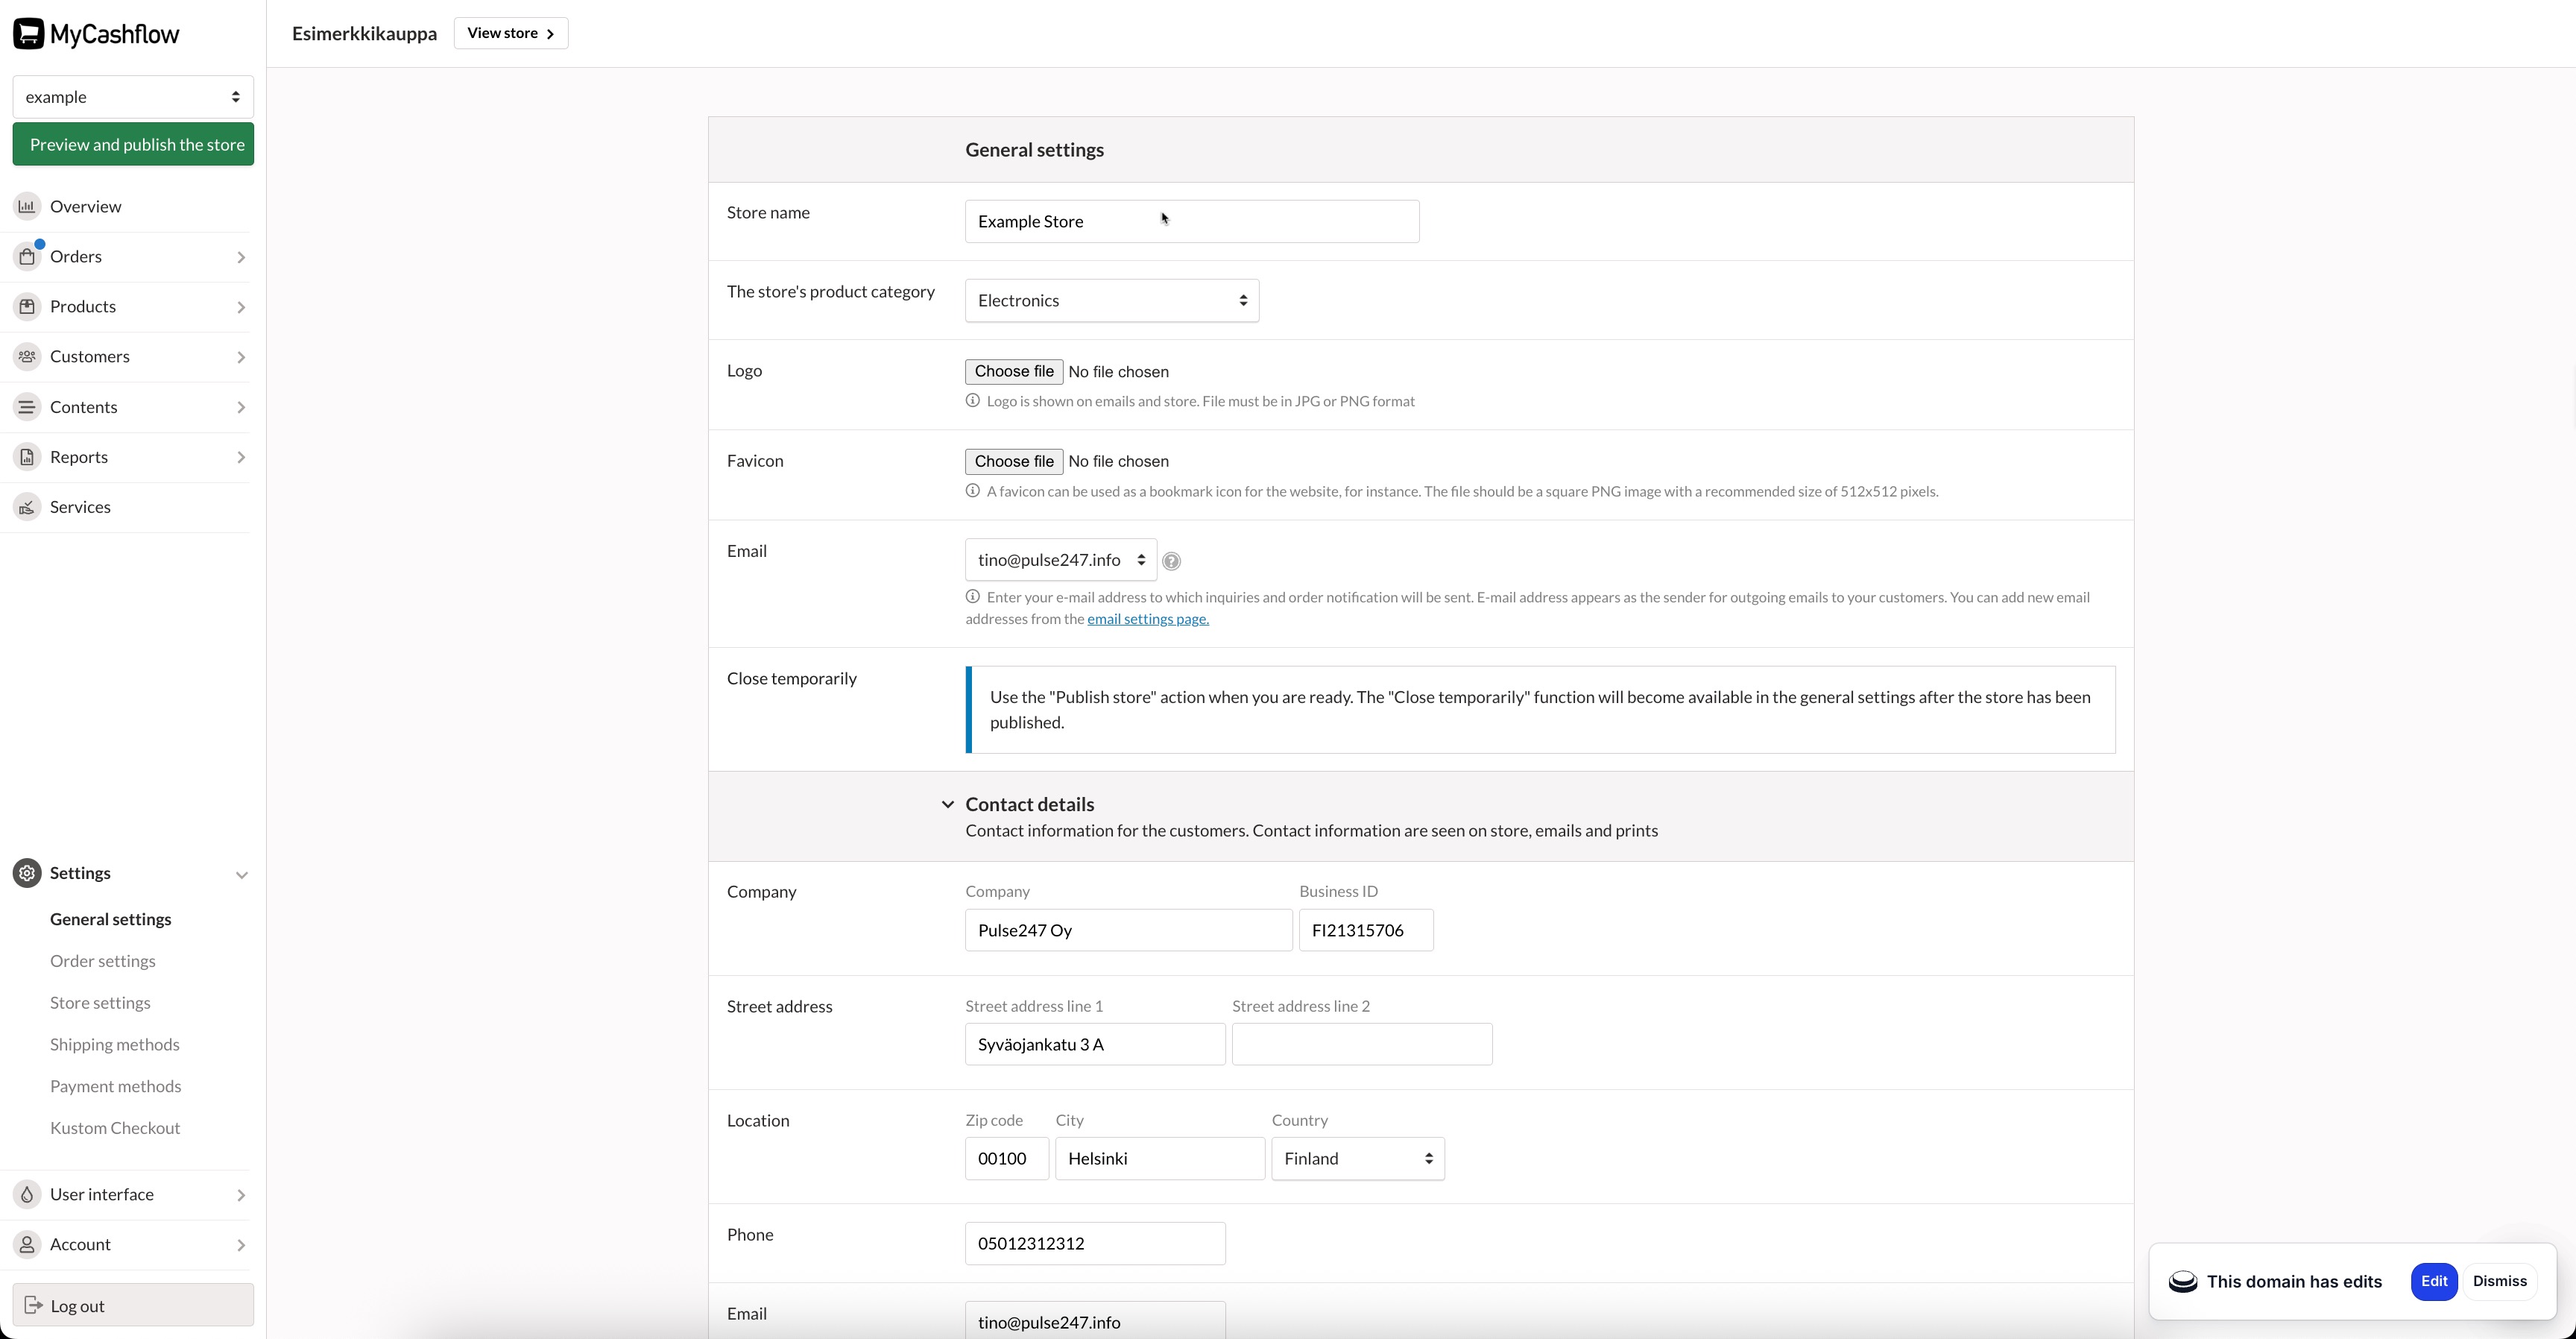Click the Reports document icon

coord(27,457)
